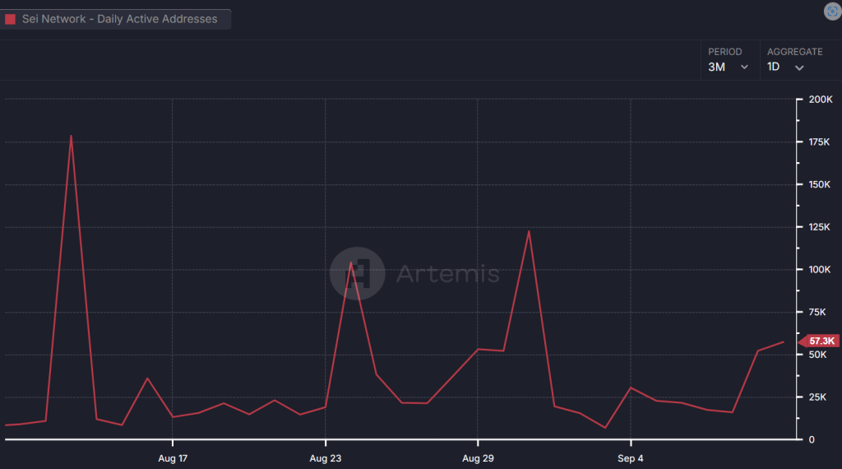Toggle the red Sei Network legend swatch

10,20
